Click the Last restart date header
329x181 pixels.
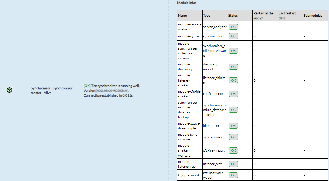coord(287,16)
